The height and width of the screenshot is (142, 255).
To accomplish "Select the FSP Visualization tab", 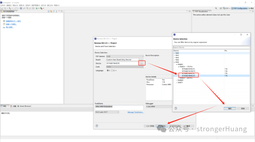I will (201, 11).
